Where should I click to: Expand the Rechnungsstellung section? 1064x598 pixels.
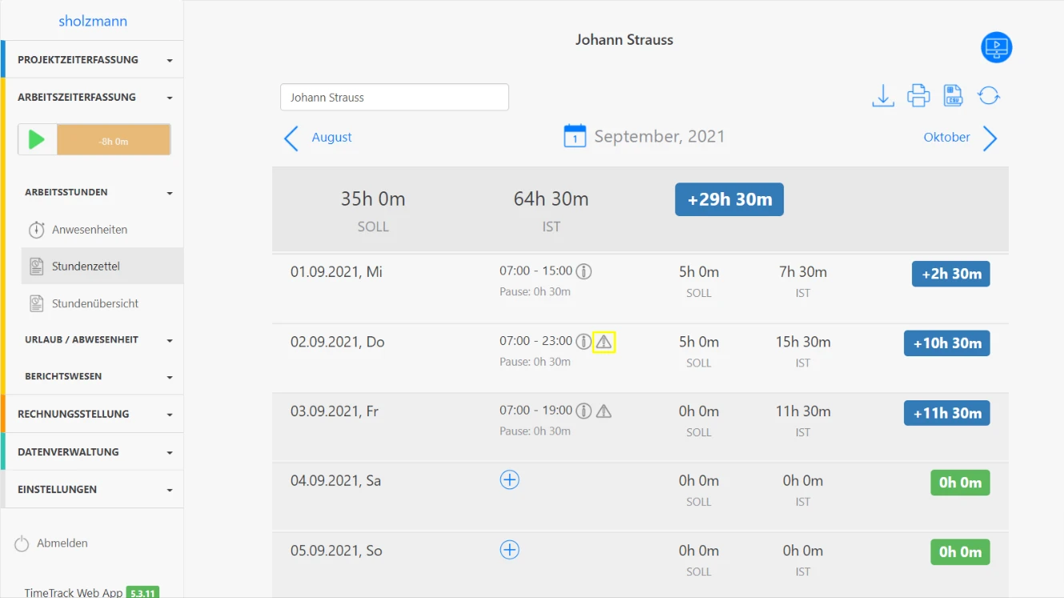tap(92, 414)
